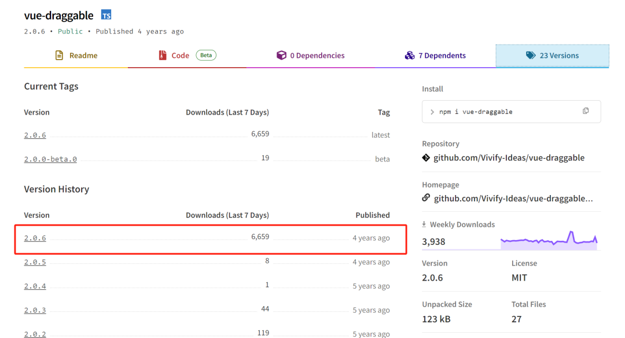Open the 0 Dependencies tab

point(317,56)
